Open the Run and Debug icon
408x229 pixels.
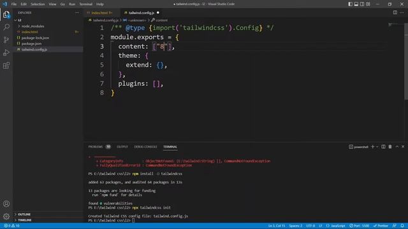6,52
